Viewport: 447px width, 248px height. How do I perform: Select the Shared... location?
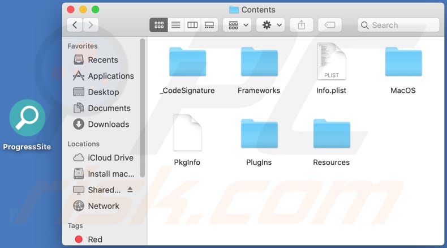tap(97, 190)
